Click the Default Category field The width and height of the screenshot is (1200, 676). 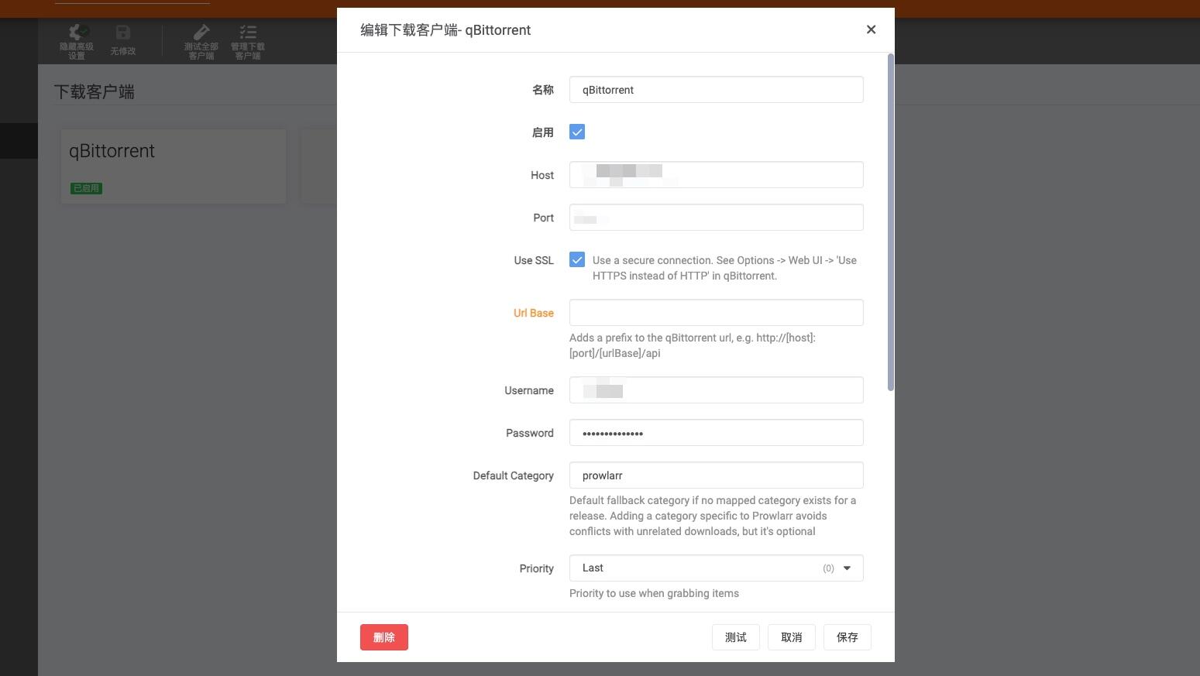click(716, 475)
